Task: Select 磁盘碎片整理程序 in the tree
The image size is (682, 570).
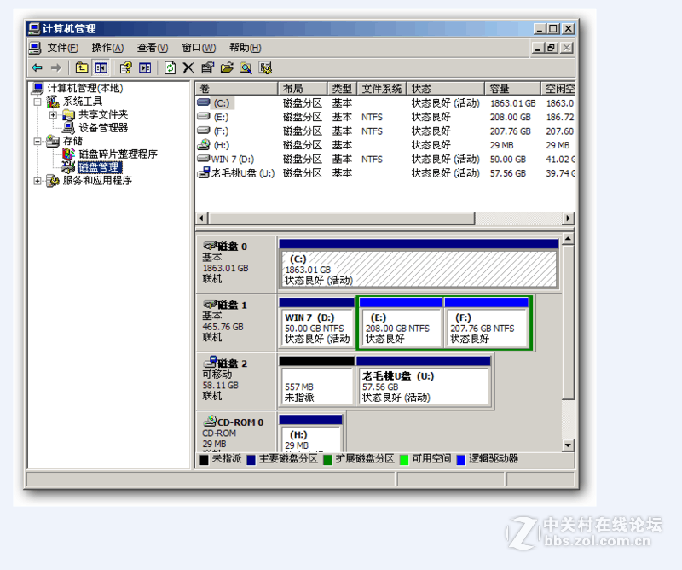Action: click(118, 154)
